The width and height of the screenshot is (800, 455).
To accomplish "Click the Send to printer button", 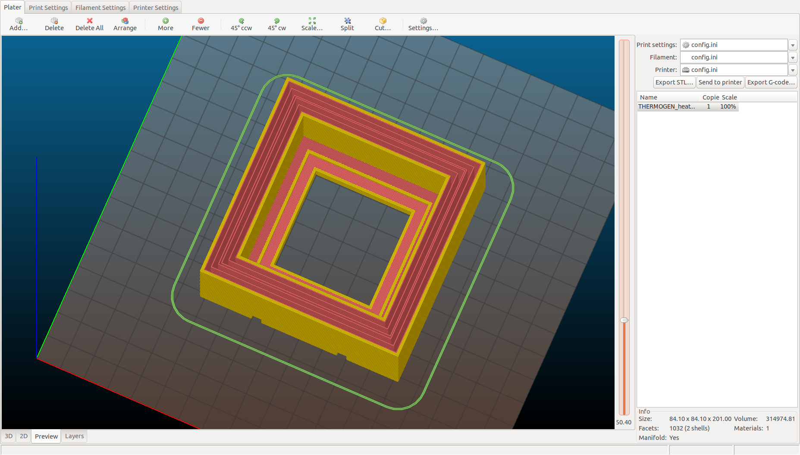I will 720,82.
